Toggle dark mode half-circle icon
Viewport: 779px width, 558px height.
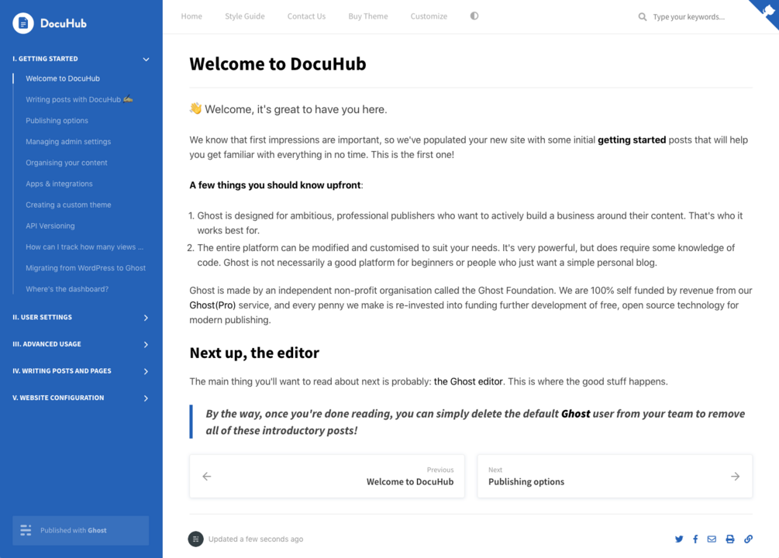tap(474, 16)
